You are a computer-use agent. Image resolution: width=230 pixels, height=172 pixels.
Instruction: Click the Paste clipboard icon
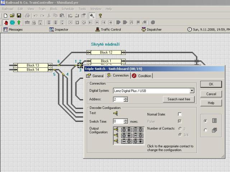(62, 16)
